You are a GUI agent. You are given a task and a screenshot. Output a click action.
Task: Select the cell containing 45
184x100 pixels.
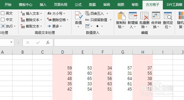pyautogui.click(x=123, y=89)
